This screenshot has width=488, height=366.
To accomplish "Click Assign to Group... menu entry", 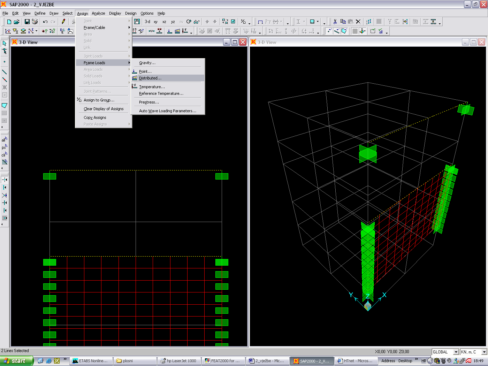I will tap(104, 100).
